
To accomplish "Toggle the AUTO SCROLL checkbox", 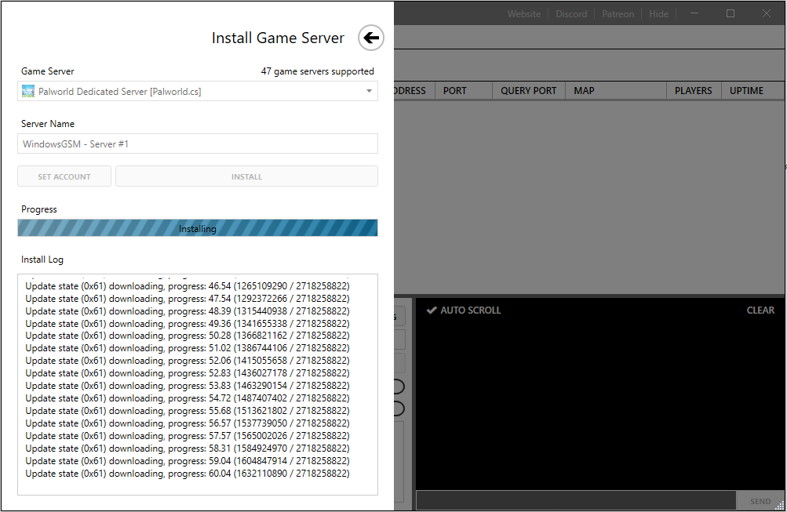I will [x=464, y=310].
